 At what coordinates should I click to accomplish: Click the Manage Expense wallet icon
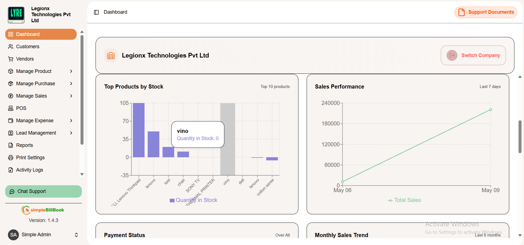(11, 121)
